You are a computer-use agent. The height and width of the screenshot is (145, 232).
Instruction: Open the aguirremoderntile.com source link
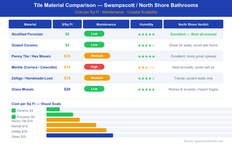tap(203, 141)
